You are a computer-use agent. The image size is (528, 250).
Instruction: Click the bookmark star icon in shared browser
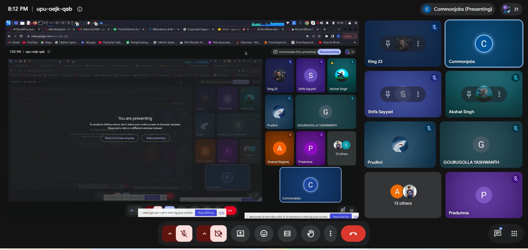click(319, 36)
